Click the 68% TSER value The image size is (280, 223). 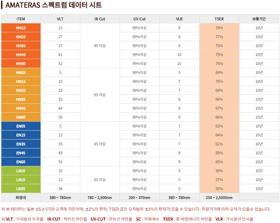click(x=219, y=99)
